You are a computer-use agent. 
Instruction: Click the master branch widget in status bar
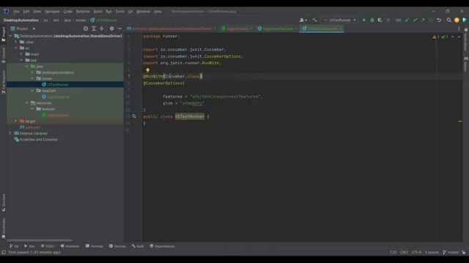pos(451,252)
